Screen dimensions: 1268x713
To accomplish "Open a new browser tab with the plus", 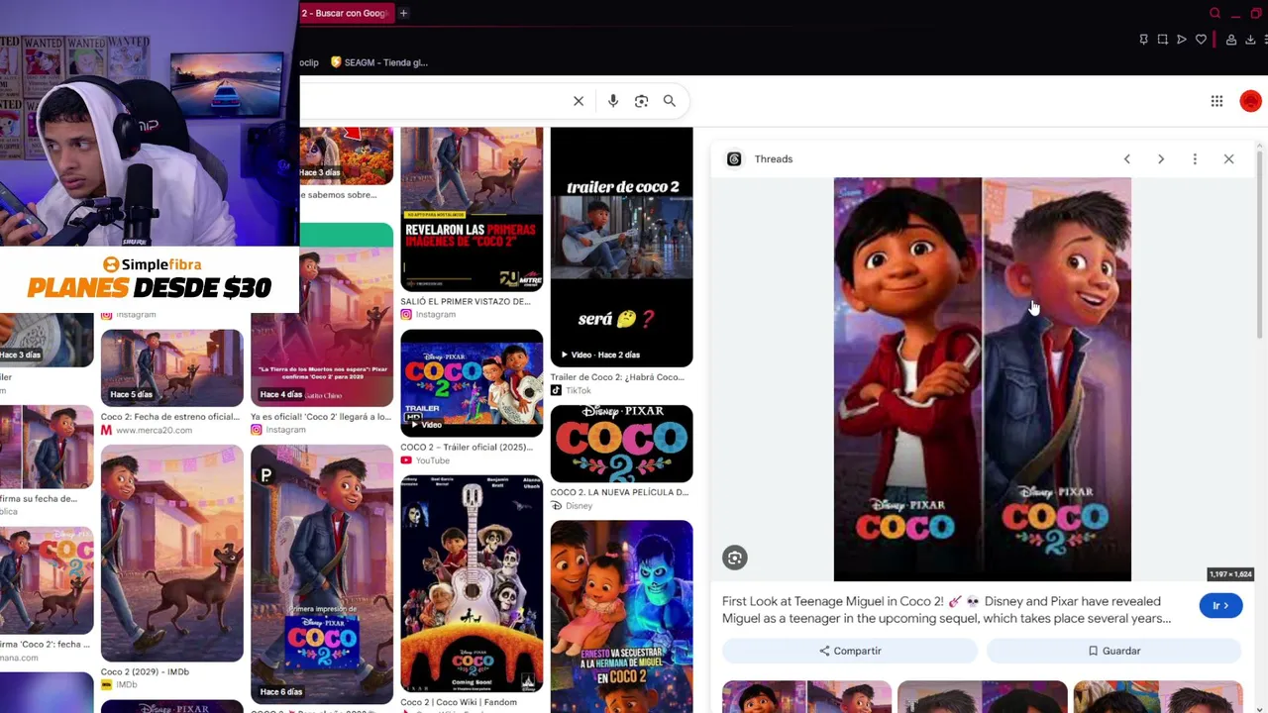I will click(403, 13).
